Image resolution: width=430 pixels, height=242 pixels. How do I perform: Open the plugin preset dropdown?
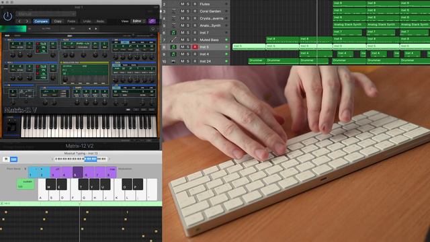46,13
